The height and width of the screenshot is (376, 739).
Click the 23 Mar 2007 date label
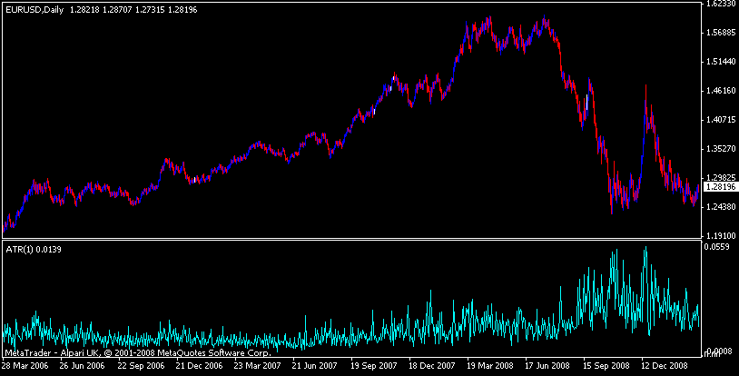tap(257, 366)
